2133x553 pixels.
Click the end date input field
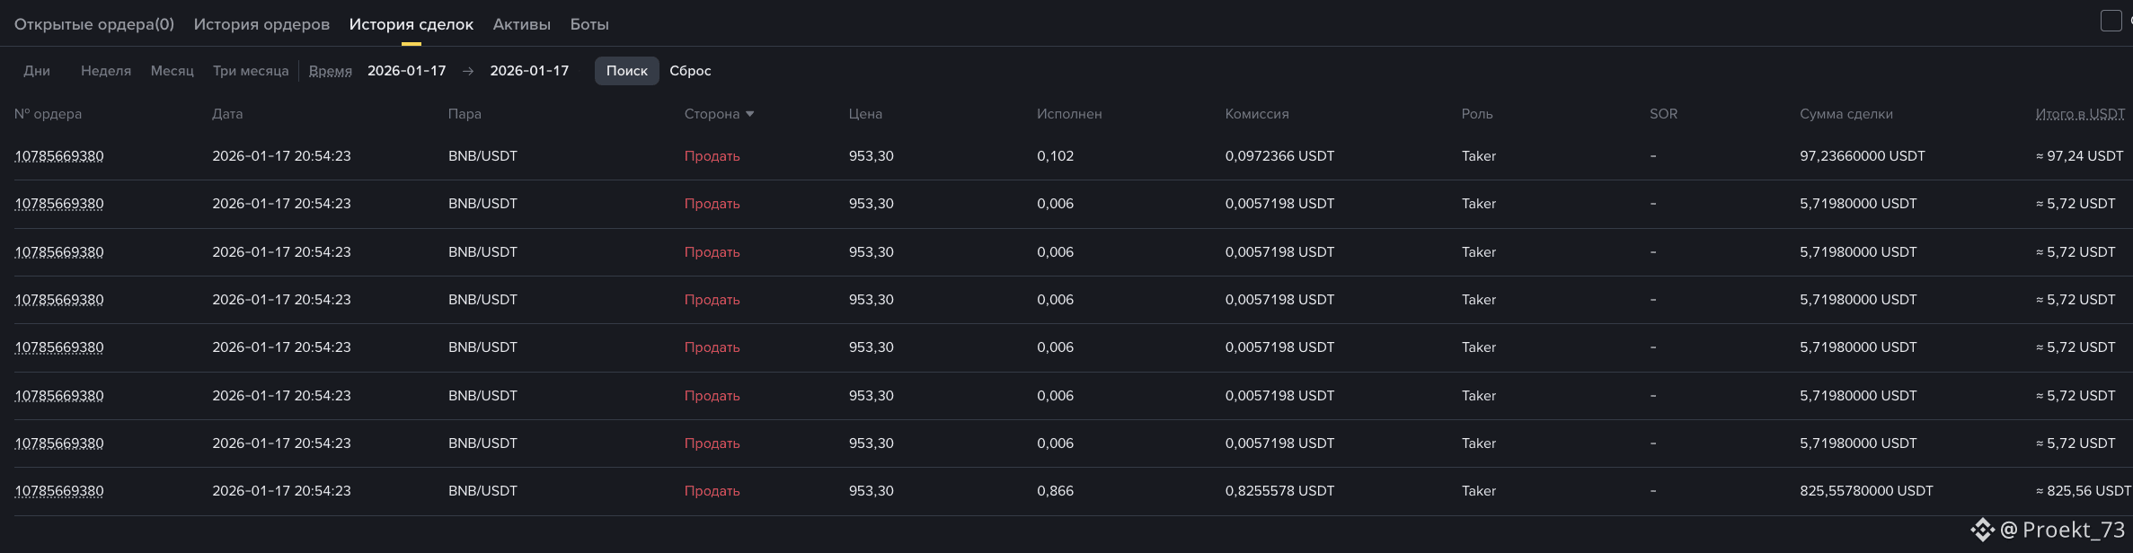point(529,71)
